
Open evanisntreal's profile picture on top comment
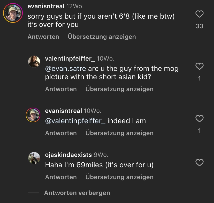point(13,13)
